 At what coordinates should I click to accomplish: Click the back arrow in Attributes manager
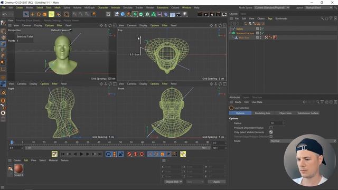305,102
